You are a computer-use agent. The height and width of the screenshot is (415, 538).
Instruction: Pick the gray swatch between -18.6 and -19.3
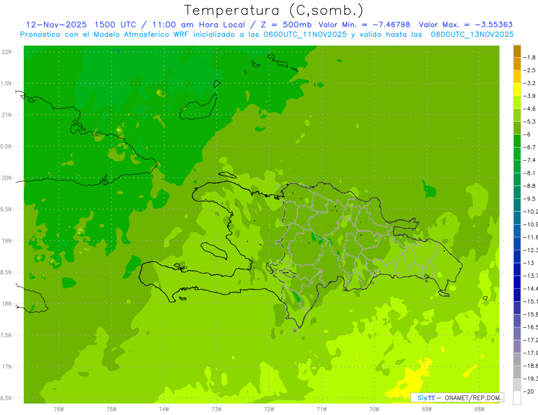coord(517,372)
